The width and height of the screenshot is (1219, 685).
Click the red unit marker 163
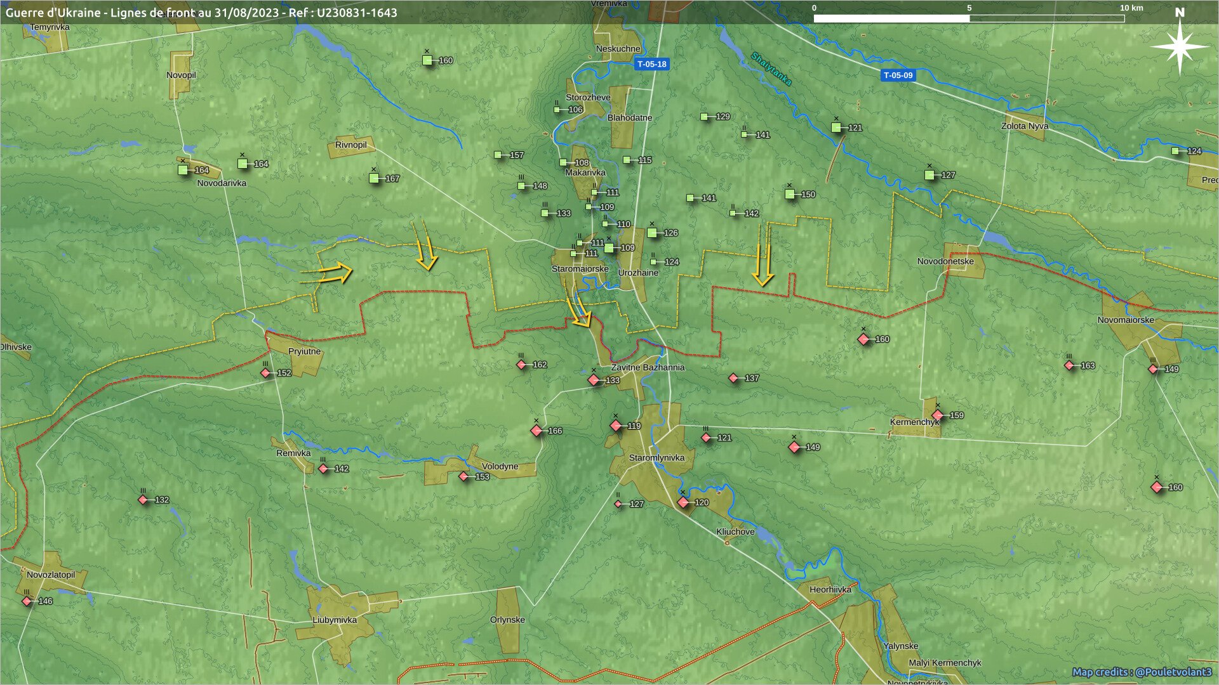click(x=1069, y=365)
